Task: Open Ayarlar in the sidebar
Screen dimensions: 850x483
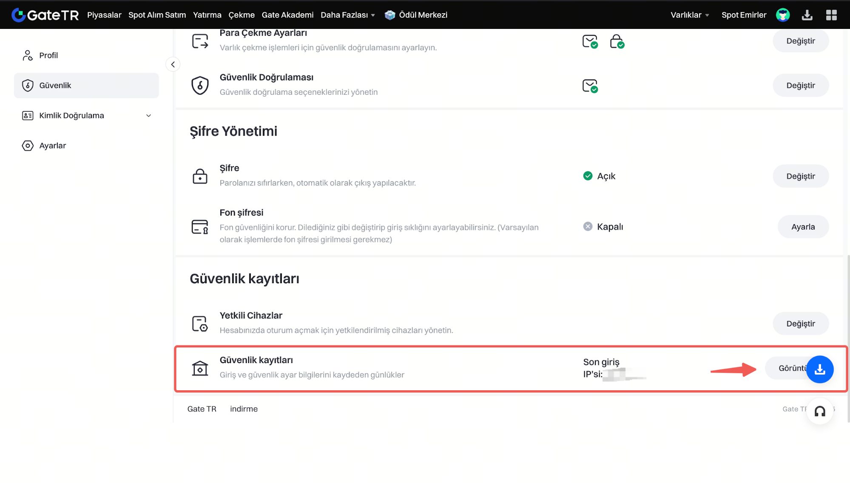Action: point(52,145)
